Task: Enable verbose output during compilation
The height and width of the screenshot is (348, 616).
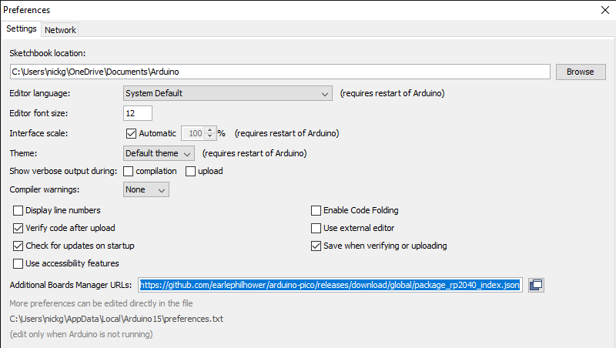Action: tap(129, 171)
